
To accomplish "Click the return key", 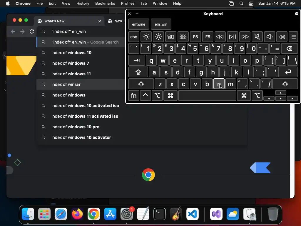I will click(x=288, y=72).
